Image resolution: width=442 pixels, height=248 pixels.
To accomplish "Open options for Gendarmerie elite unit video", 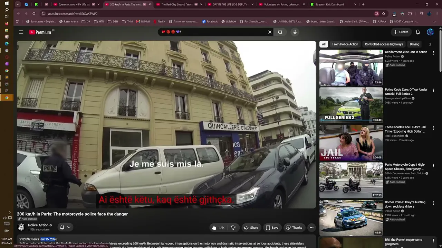I will [433, 53].
